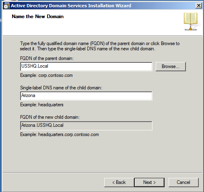Click the 'Name the New Domain' heading

[x=38, y=17]
